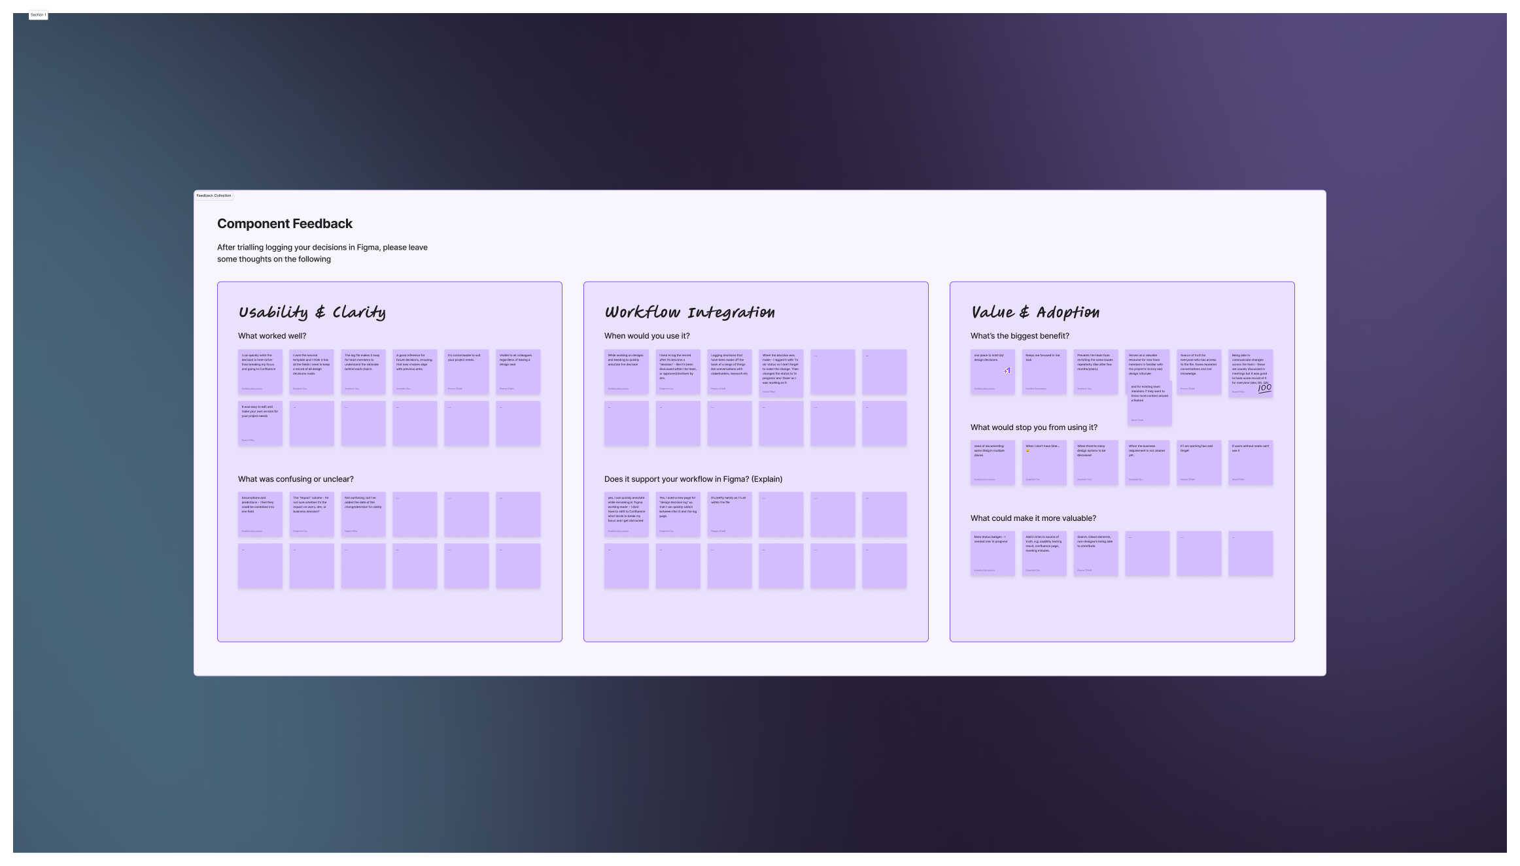1520x866 pixels.
Task: Select the 'Section 1' label tag
Action: click(x=38, y=15)
